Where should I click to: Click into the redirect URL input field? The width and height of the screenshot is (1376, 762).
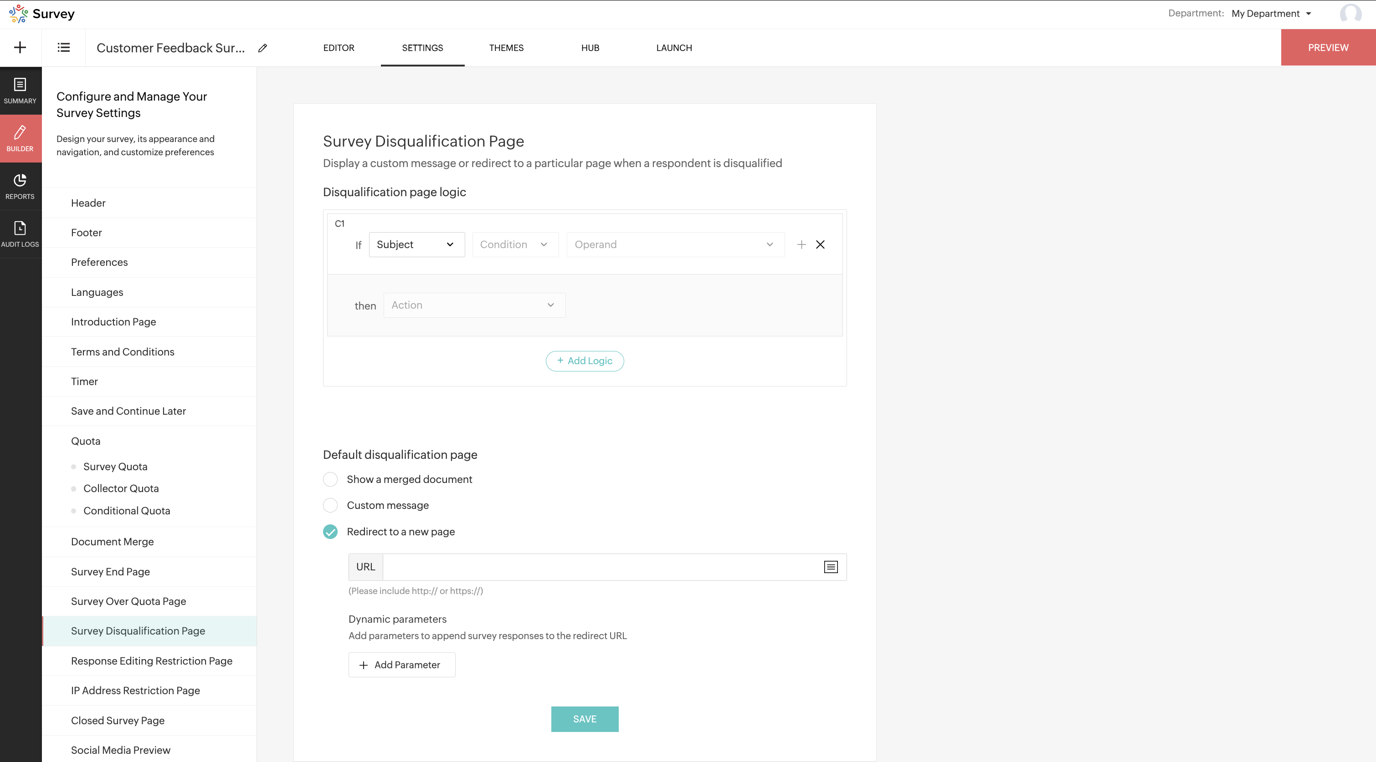[x=601, y=567]
